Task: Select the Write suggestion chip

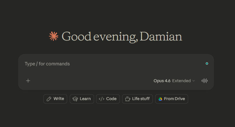Action: tap(55, 99)
